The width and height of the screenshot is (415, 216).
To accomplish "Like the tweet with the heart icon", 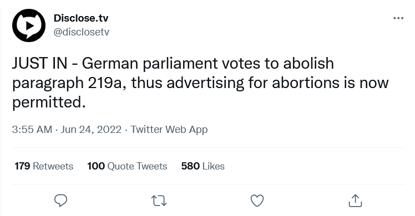I will (x=257, y=200).
